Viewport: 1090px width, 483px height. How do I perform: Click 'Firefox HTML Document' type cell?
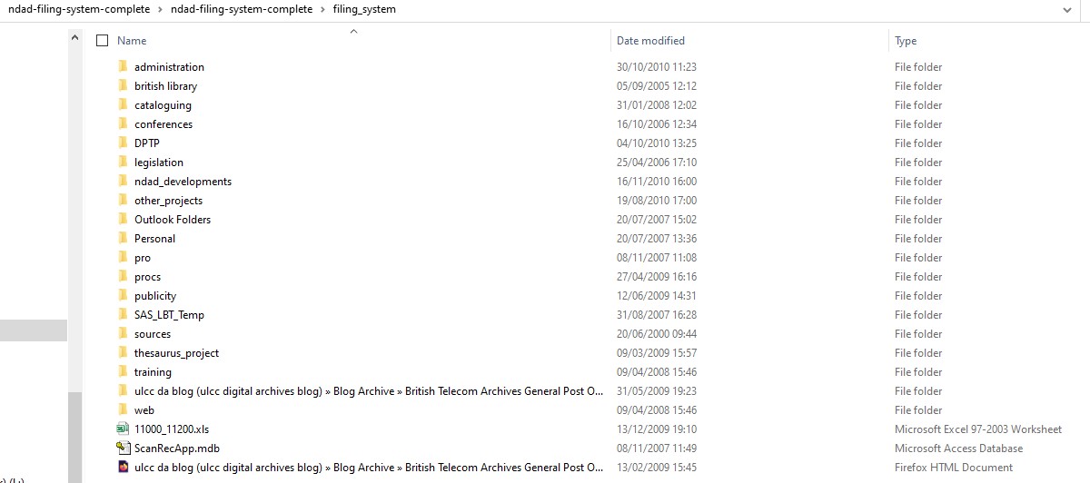click(954, 467)
